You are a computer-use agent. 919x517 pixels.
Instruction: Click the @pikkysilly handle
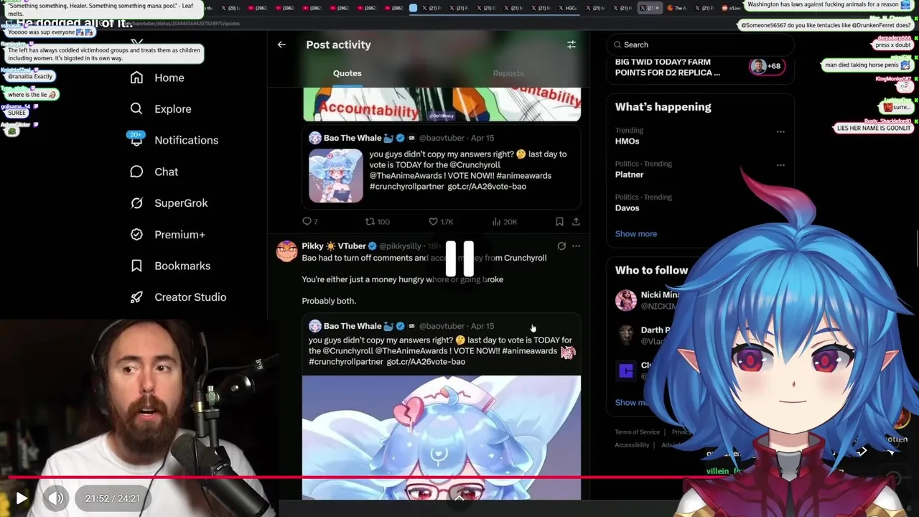pos(400,246)
